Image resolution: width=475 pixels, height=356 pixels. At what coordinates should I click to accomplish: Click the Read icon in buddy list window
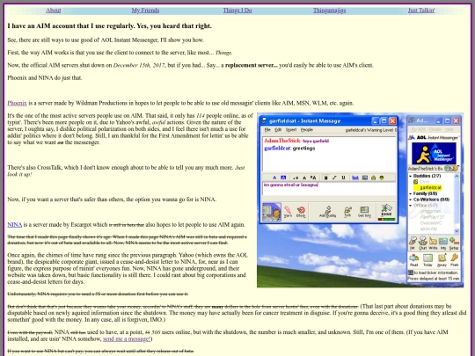(413, 260)
